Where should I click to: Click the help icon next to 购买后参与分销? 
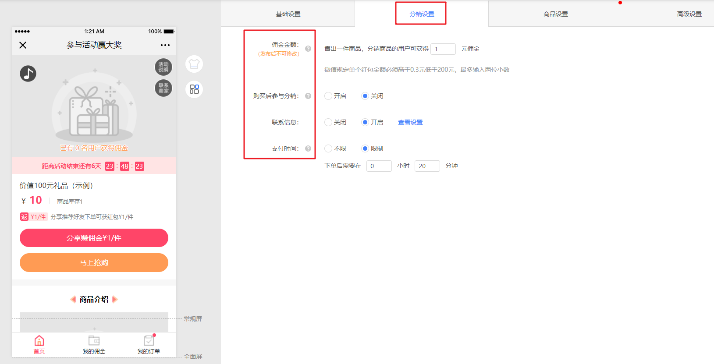click(x=308, y=96)
